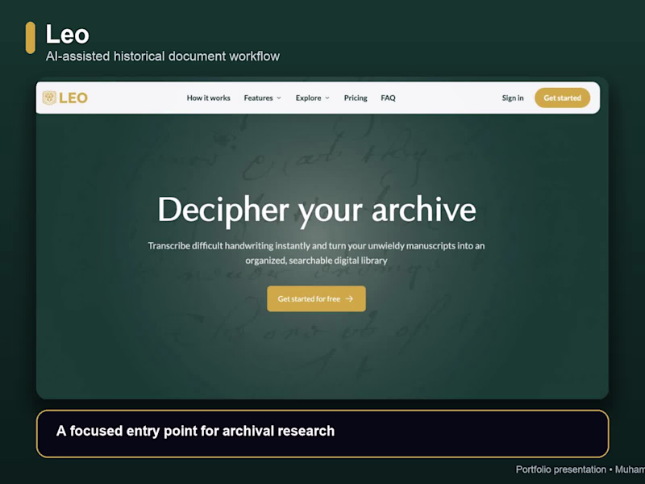
Task: Click the slide title Leo
Action: (x=67, y=34)
